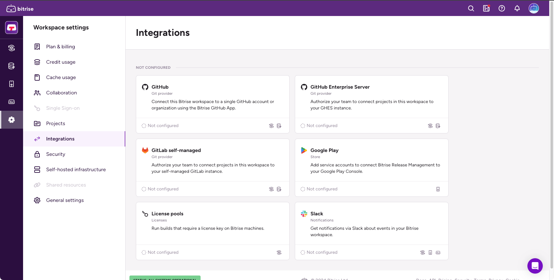Open Security settings
The height and width of the screenshot is (280, 554).
coord(55,154)
